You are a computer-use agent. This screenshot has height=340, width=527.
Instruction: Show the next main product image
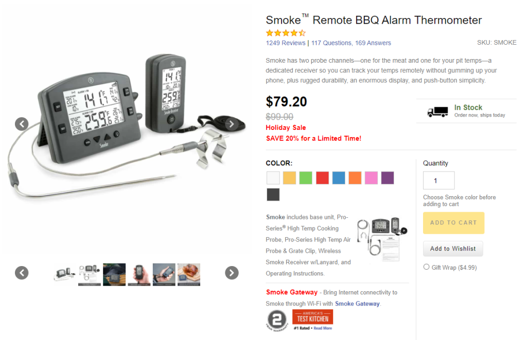coord(232,124)
